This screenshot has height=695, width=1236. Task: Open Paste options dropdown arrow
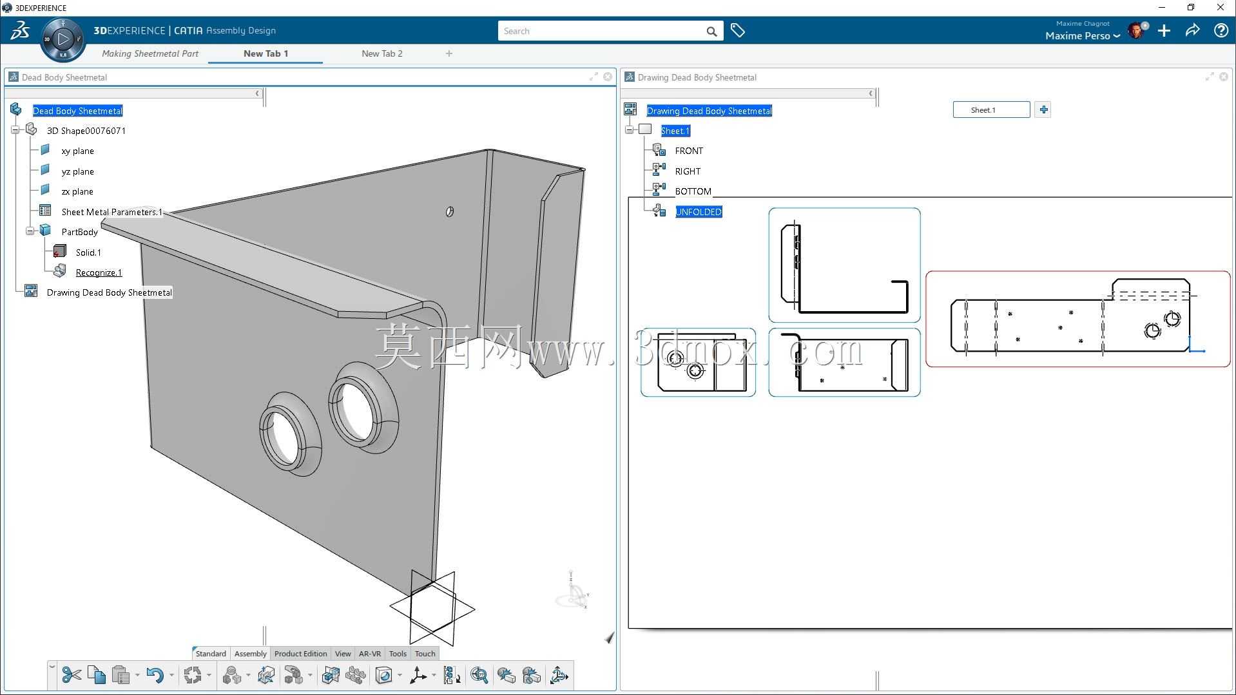click(x=137, y=676)
